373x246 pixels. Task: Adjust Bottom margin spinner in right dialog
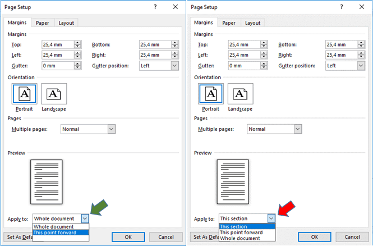tap(361, 44)
